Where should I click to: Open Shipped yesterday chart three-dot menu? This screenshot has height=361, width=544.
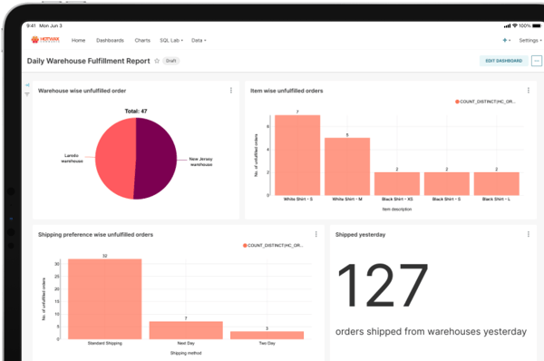529,234
